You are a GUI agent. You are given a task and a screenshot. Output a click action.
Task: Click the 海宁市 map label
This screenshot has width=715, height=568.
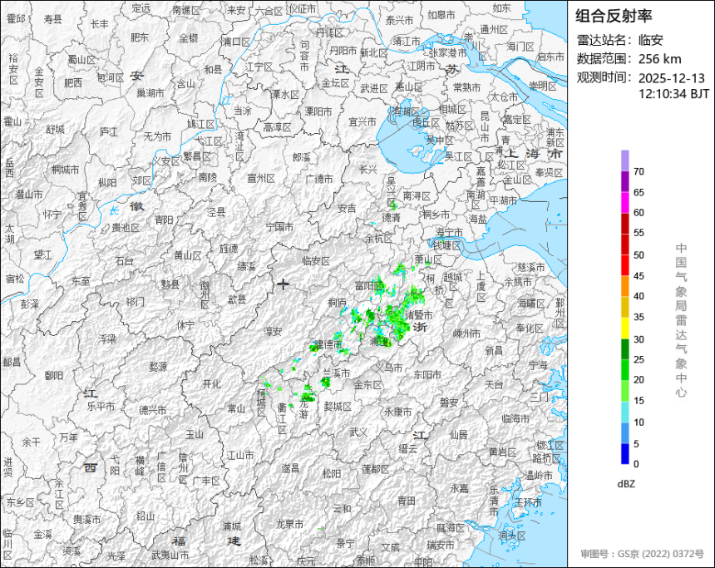tap(449, 233)
